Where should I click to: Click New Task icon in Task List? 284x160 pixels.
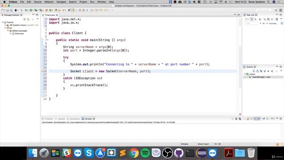click(x=246, y=19)
